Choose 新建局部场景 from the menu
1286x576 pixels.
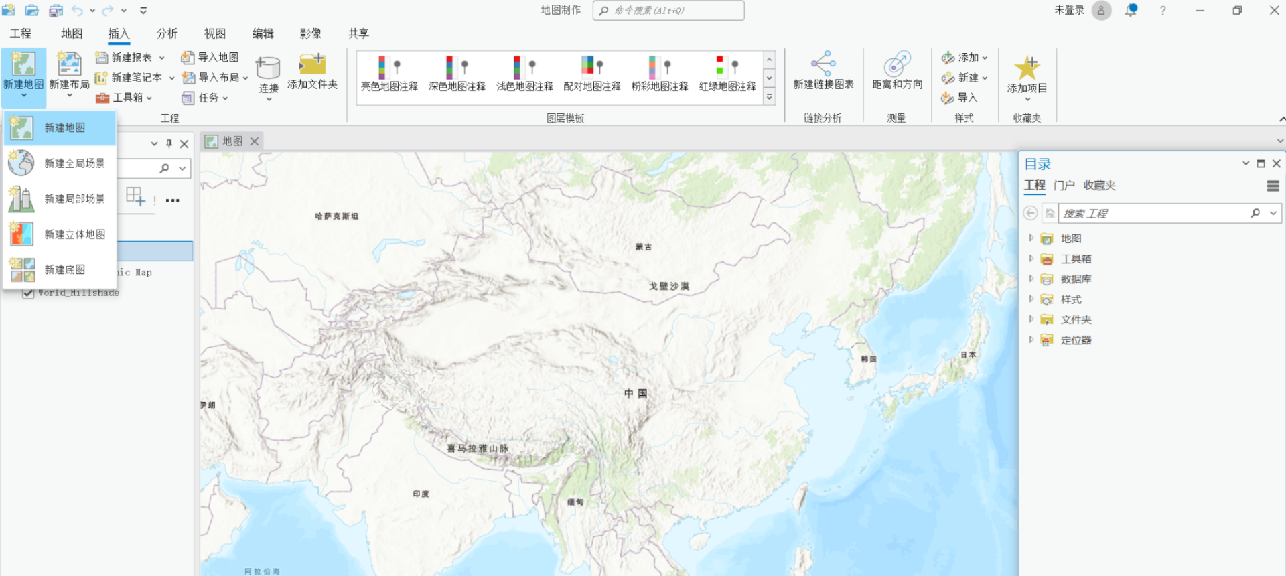tap(60, 199)
